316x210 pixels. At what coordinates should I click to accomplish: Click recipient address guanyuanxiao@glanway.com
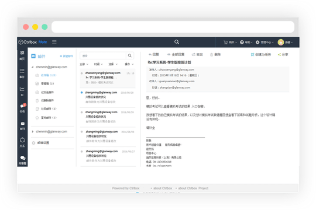coord(177,81)
